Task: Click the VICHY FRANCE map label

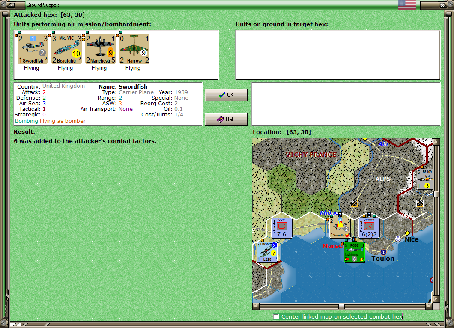Action: click(x=311, y=155)
